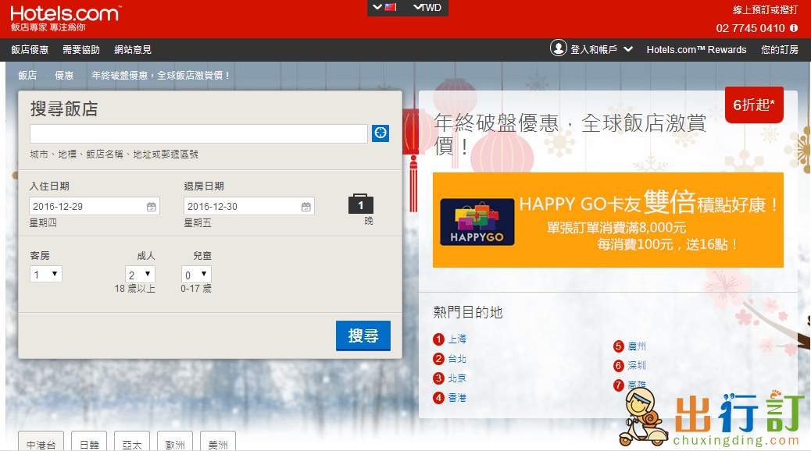Screen dimensions: 811x451
Task: Click 需要協助 in the navigation bar
Action: tap(81, 50)
